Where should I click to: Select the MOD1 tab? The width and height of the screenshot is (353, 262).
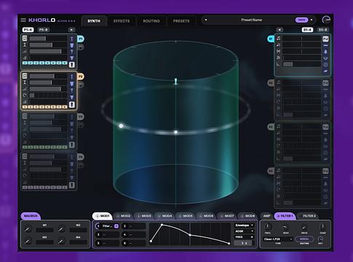pyautogui.click(x=102, y=215)
